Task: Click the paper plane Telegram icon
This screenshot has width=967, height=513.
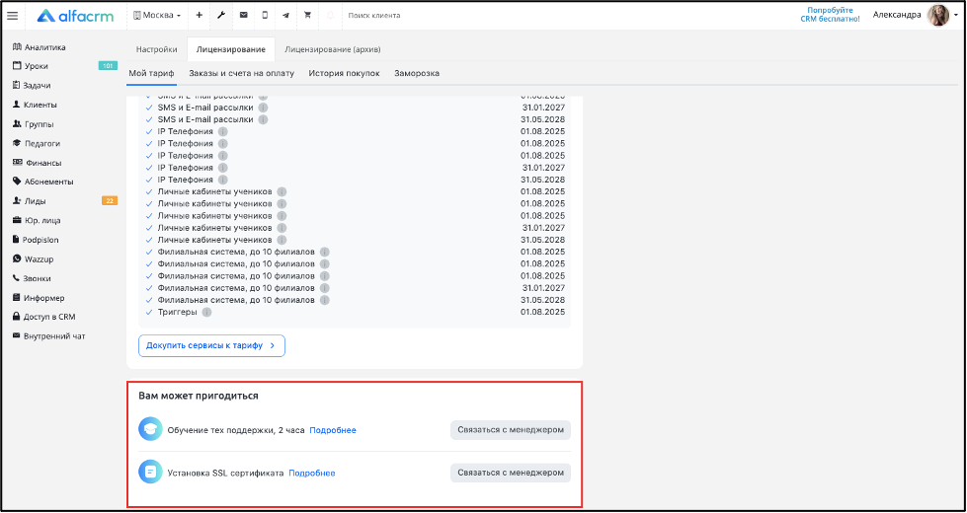Action: tap(285, 15)
